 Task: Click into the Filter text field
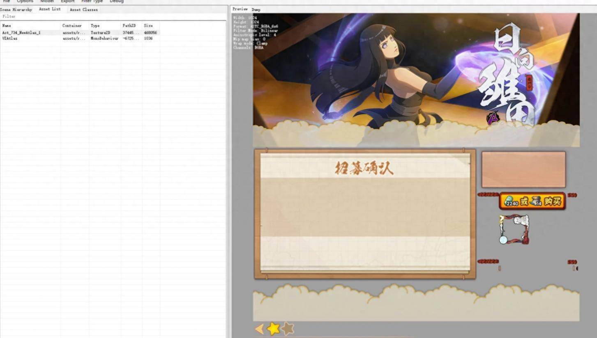113,16
